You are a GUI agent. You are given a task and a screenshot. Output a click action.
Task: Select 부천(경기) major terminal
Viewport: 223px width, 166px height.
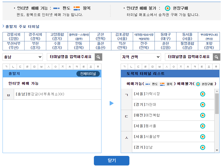[x=35, y=46]
